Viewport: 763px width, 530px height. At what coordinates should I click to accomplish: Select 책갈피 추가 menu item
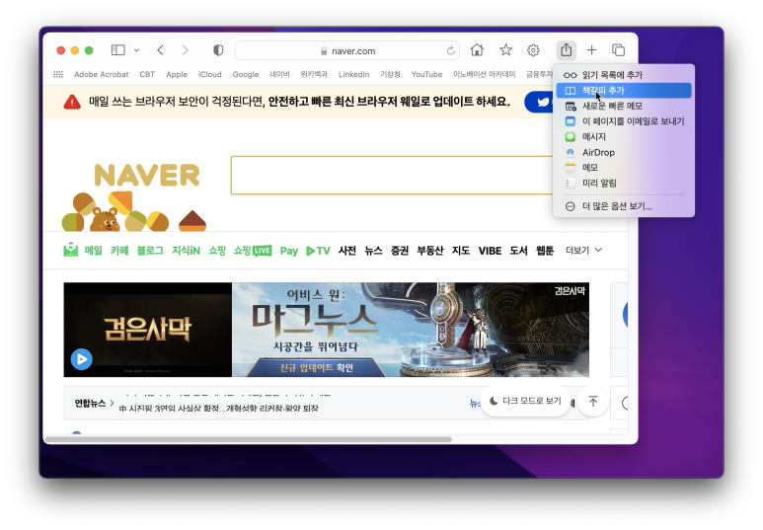624,91
